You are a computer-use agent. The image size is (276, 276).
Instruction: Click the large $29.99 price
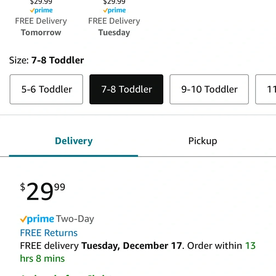pos(43,191)
